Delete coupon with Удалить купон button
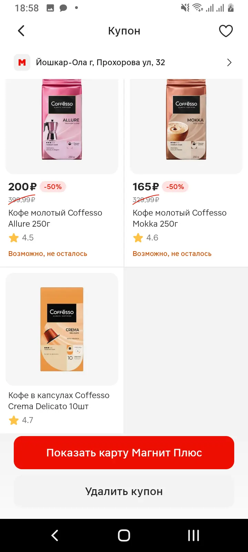The width and height of the screenshot is (248, 552). [x=124, y=491]
